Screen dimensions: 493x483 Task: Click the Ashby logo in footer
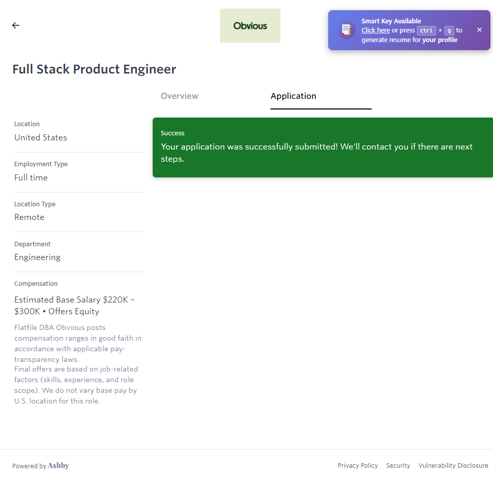[x=58, y=466]
